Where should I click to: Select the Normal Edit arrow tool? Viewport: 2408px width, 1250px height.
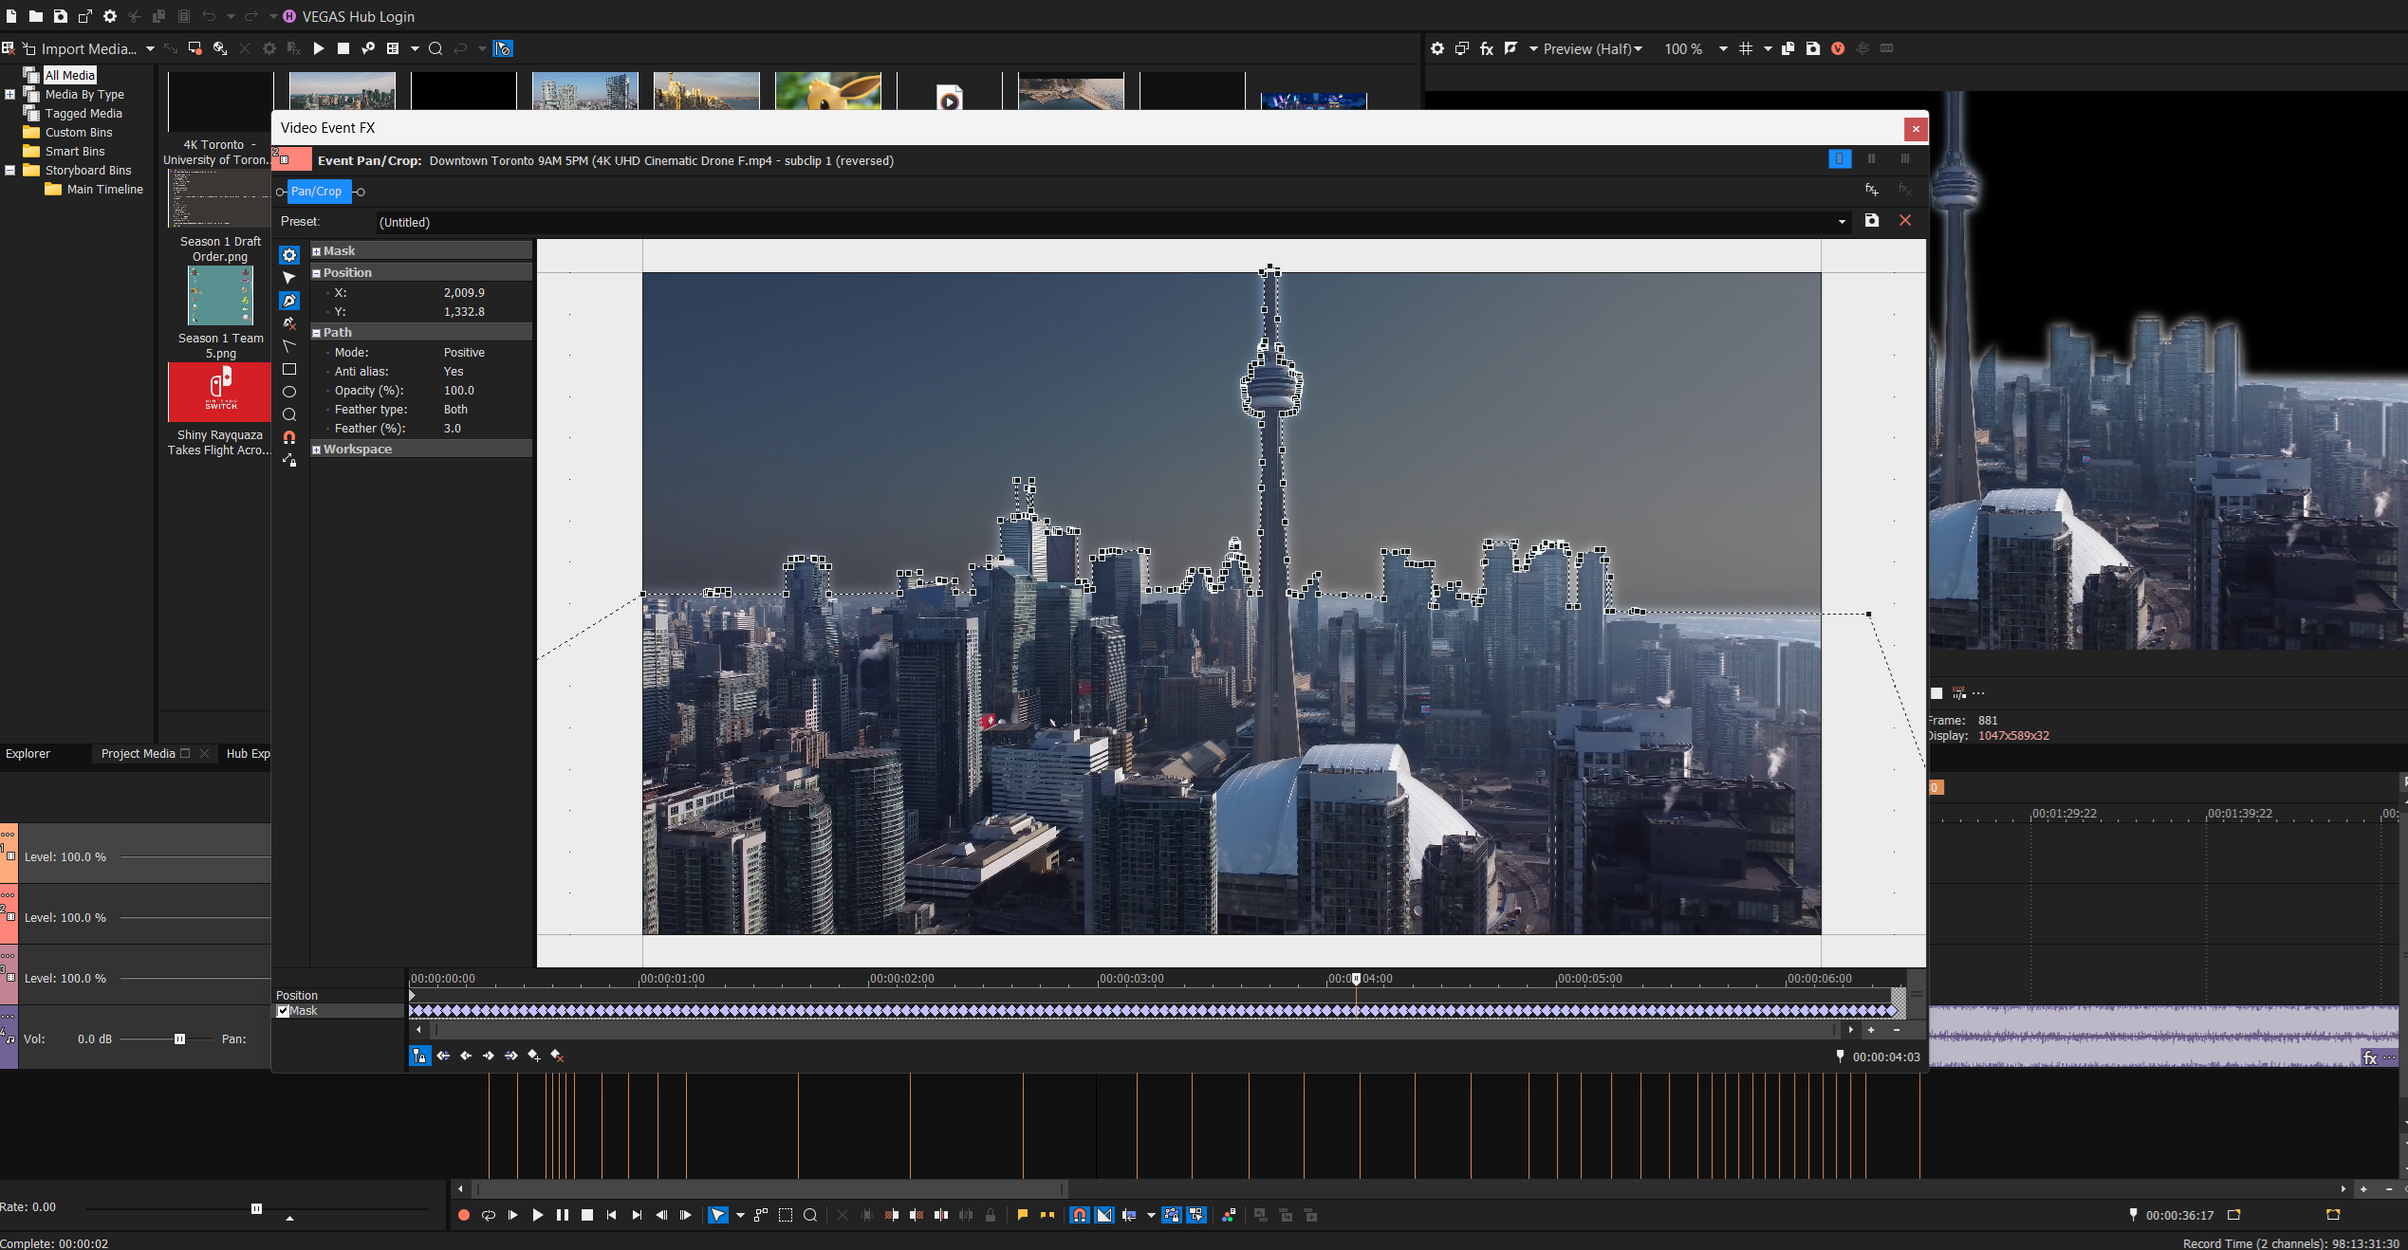click(289, 278)
